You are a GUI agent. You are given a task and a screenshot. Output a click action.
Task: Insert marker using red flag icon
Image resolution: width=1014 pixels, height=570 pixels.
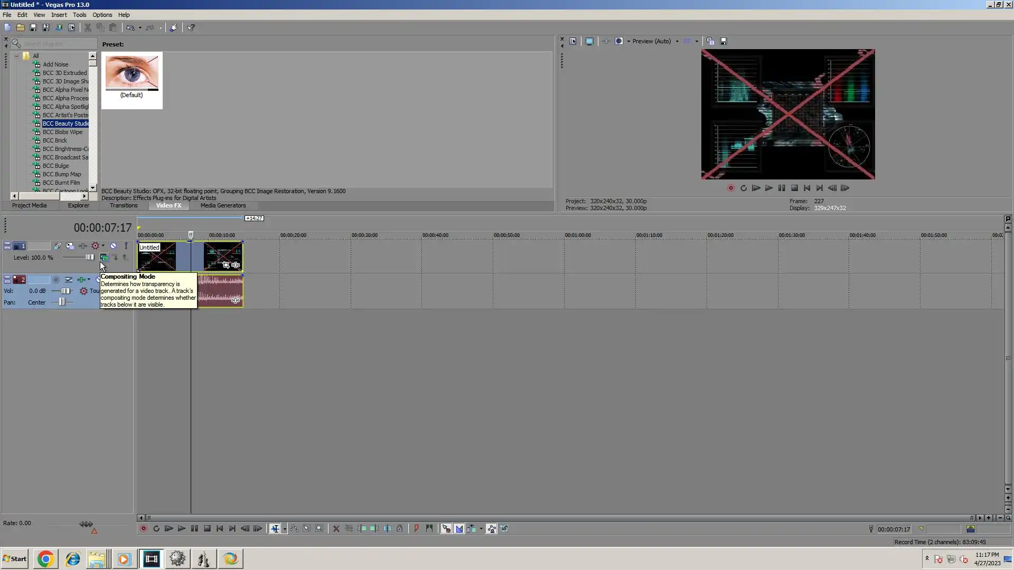point(416,529)
